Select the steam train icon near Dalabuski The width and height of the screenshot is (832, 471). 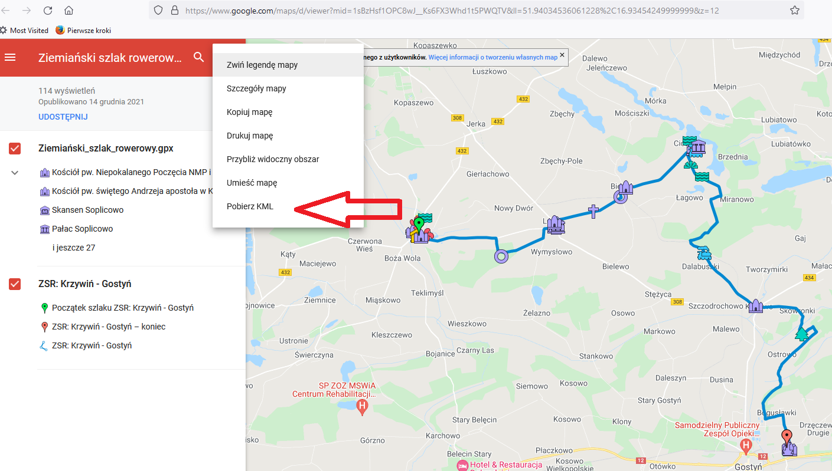point(704,254)
